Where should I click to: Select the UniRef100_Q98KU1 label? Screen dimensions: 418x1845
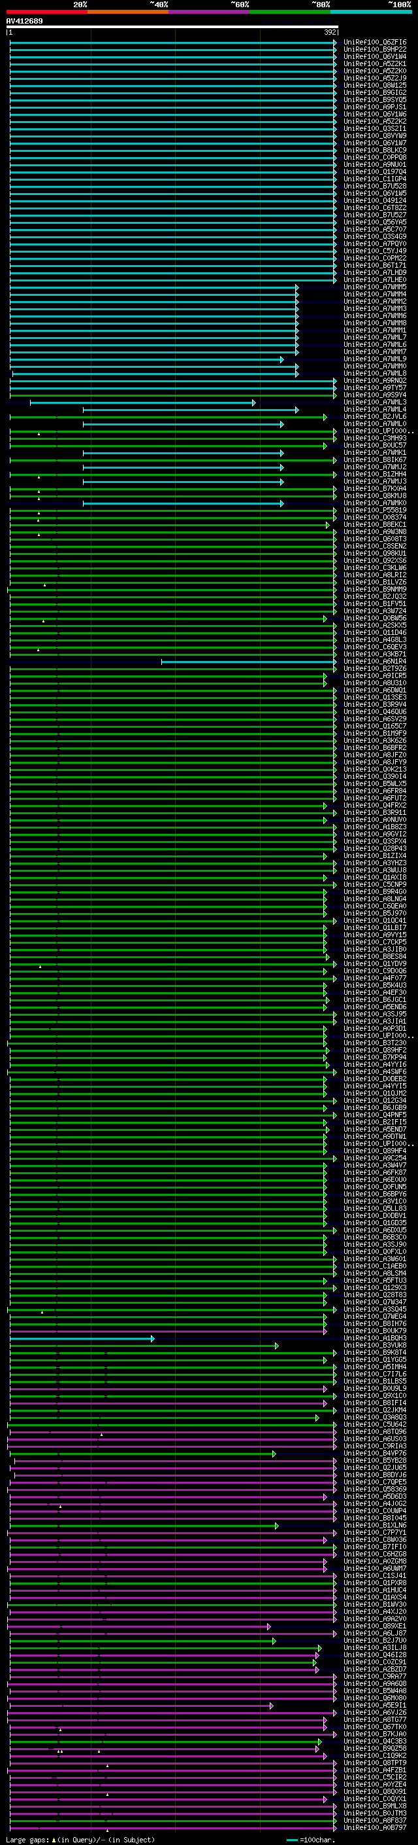375,553
